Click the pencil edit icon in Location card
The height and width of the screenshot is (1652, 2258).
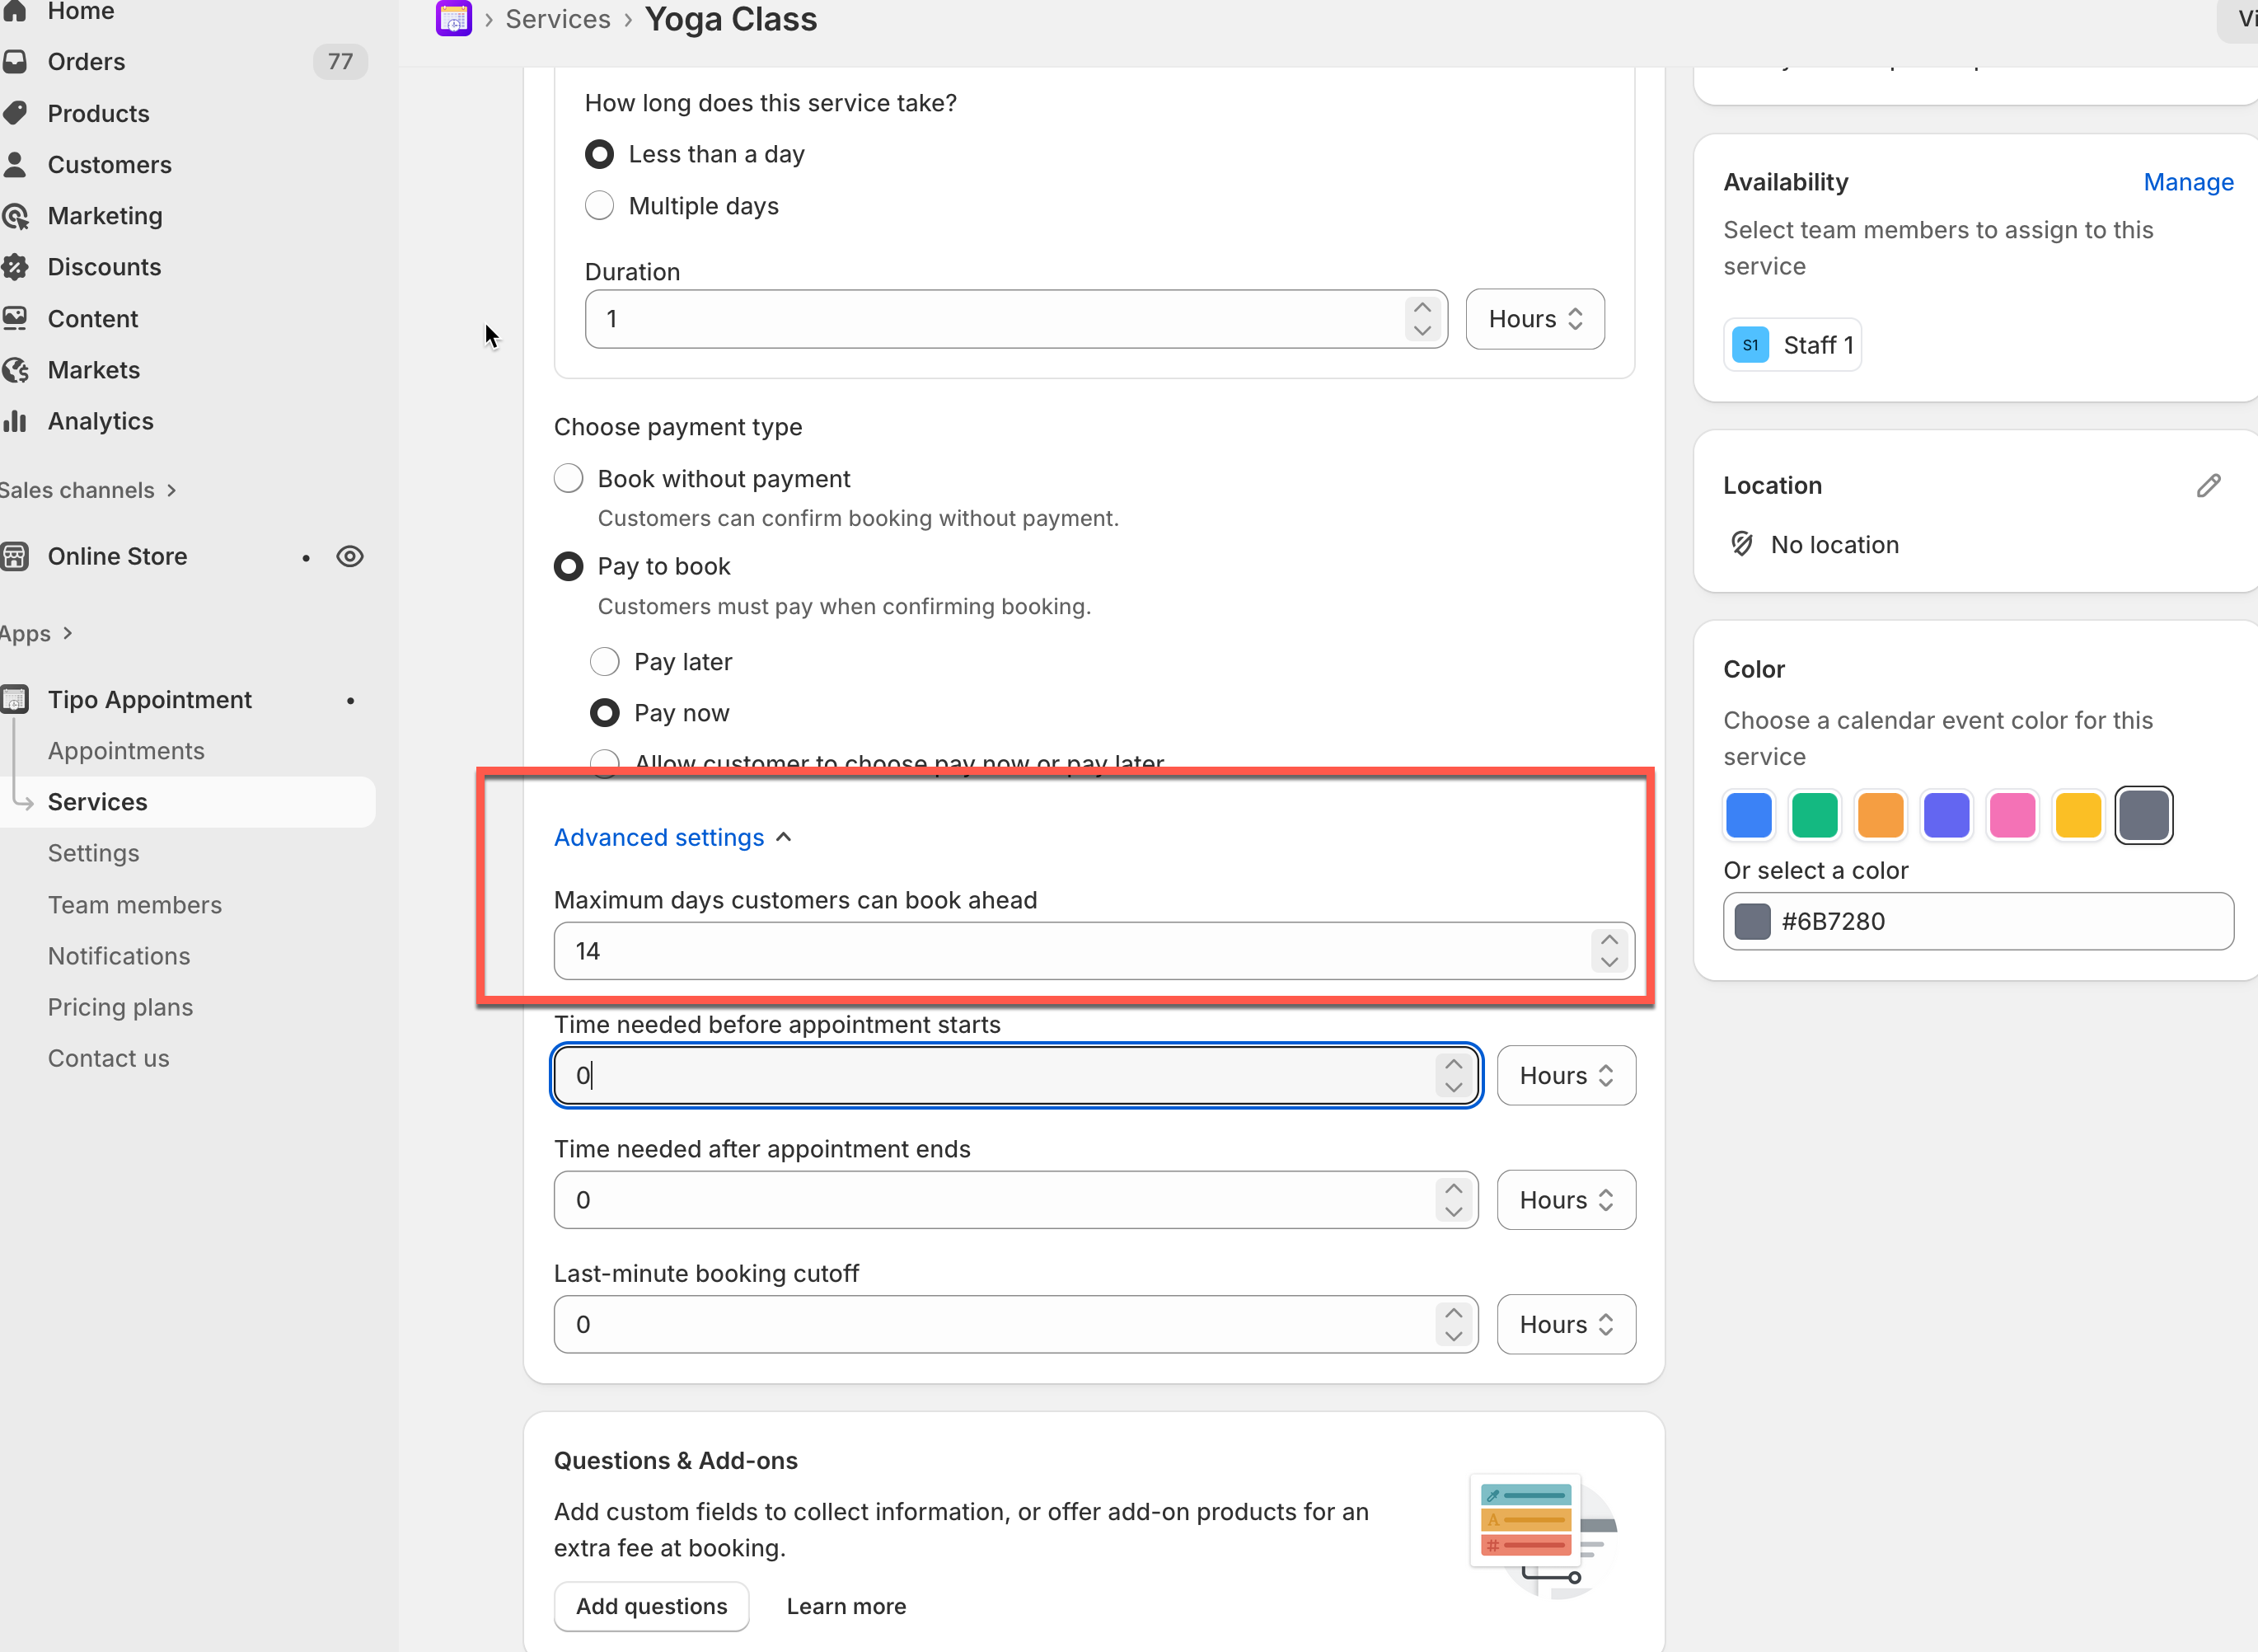(x=2208, y=486)
